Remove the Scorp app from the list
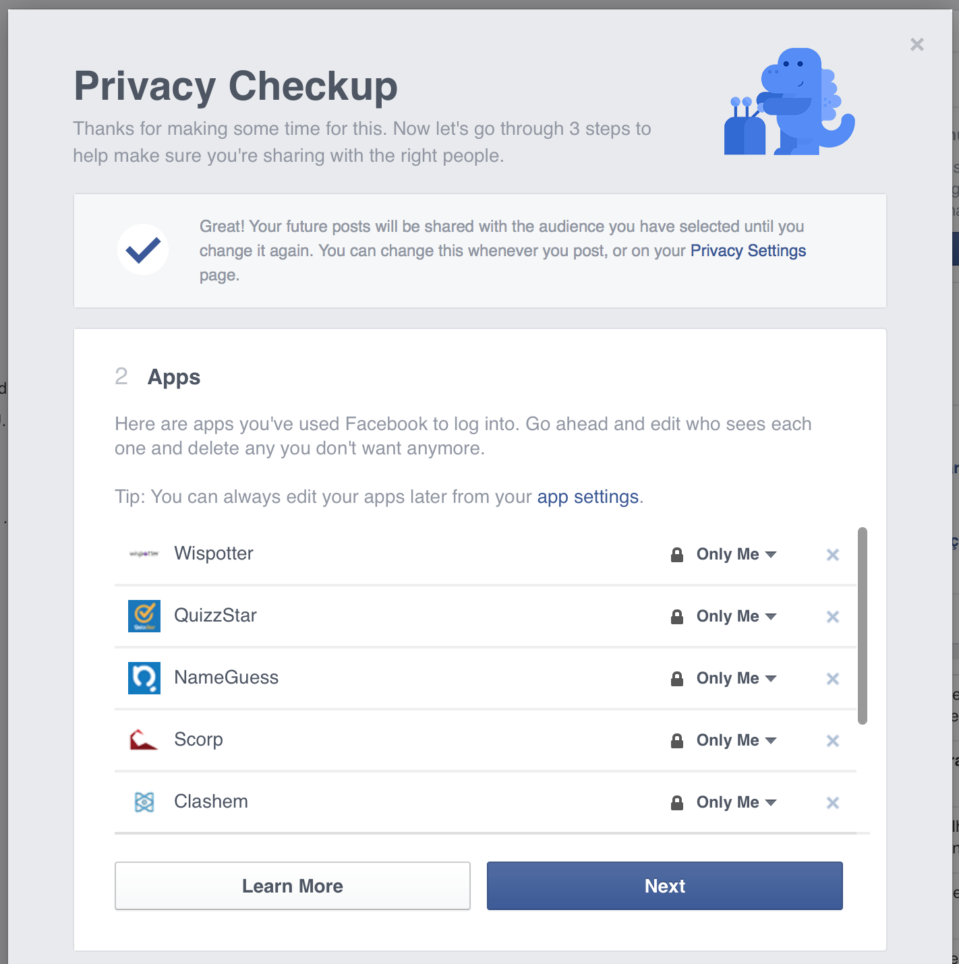This screenshot has height=964, width=959. point(833,741)
